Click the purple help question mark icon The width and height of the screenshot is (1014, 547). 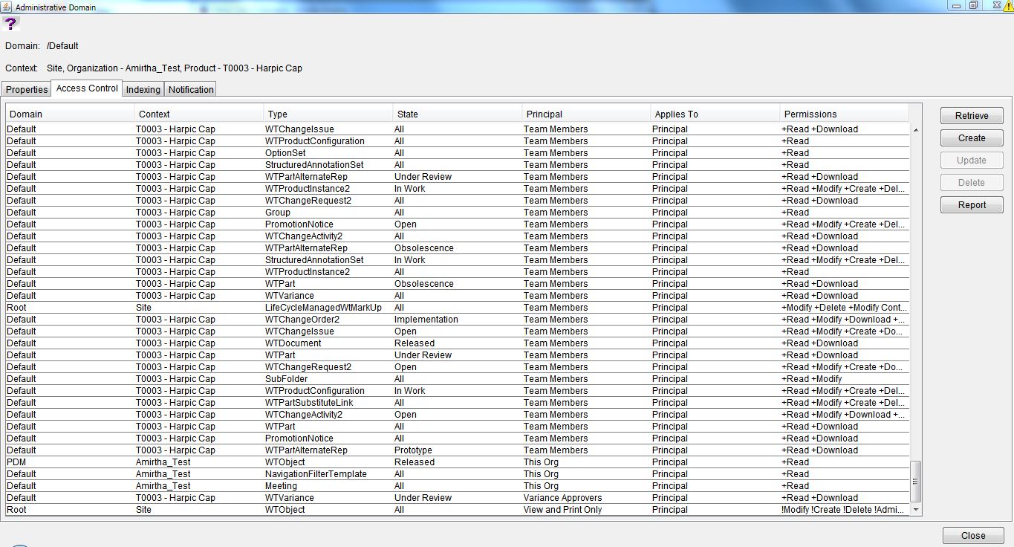[x=10, y=24]
